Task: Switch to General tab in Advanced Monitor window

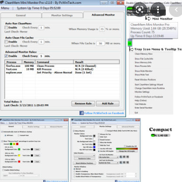Action: pyautogui.click(x=21, y=15)
